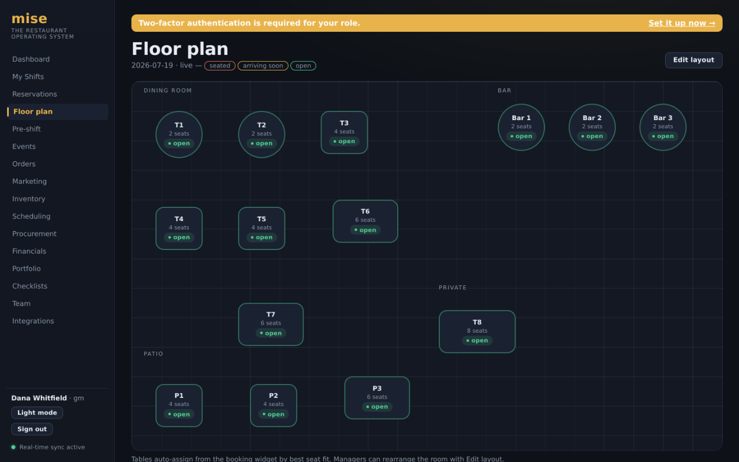Click the green real-time sync indicator dot
The image size is (739, 462).
[x=13, y=447]
